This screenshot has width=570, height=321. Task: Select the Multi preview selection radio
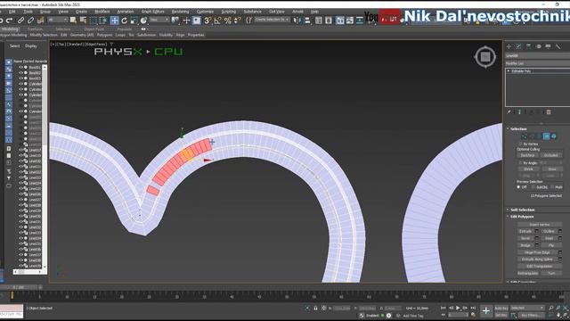pyautogui.click(x=552, y=187)
